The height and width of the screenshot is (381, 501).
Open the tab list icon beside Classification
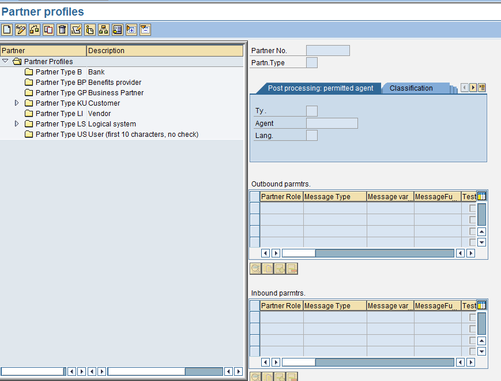[482, 88]
